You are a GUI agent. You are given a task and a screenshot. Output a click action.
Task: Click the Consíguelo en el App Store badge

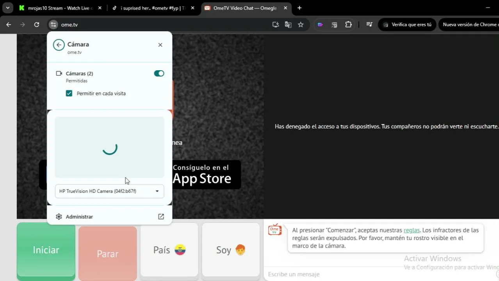(x=206, y=174)
